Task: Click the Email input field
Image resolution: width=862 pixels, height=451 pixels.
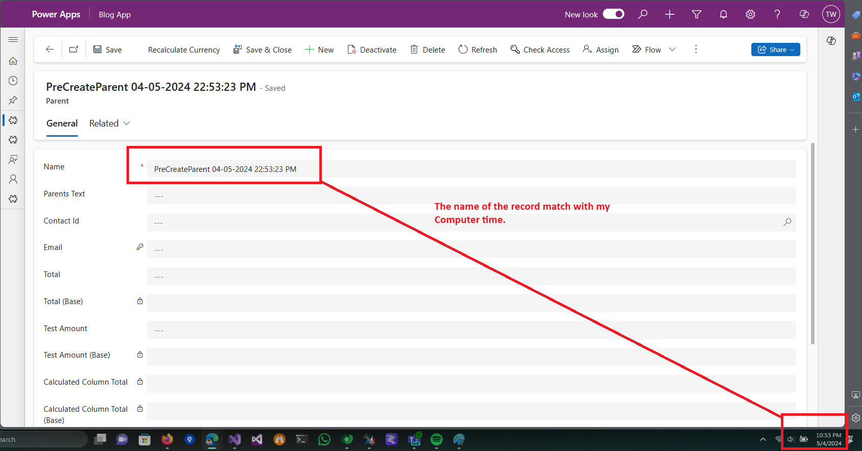Action: point(471,249)
